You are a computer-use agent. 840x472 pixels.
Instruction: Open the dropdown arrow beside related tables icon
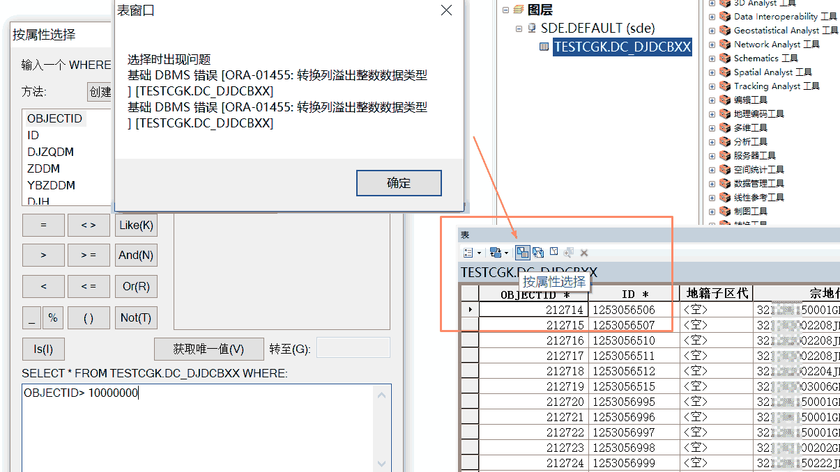[x=506, y=251]
